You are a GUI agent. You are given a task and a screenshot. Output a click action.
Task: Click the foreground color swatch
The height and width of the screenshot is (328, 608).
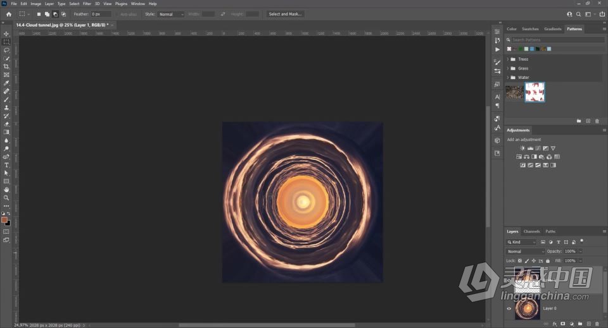(4, 220)
